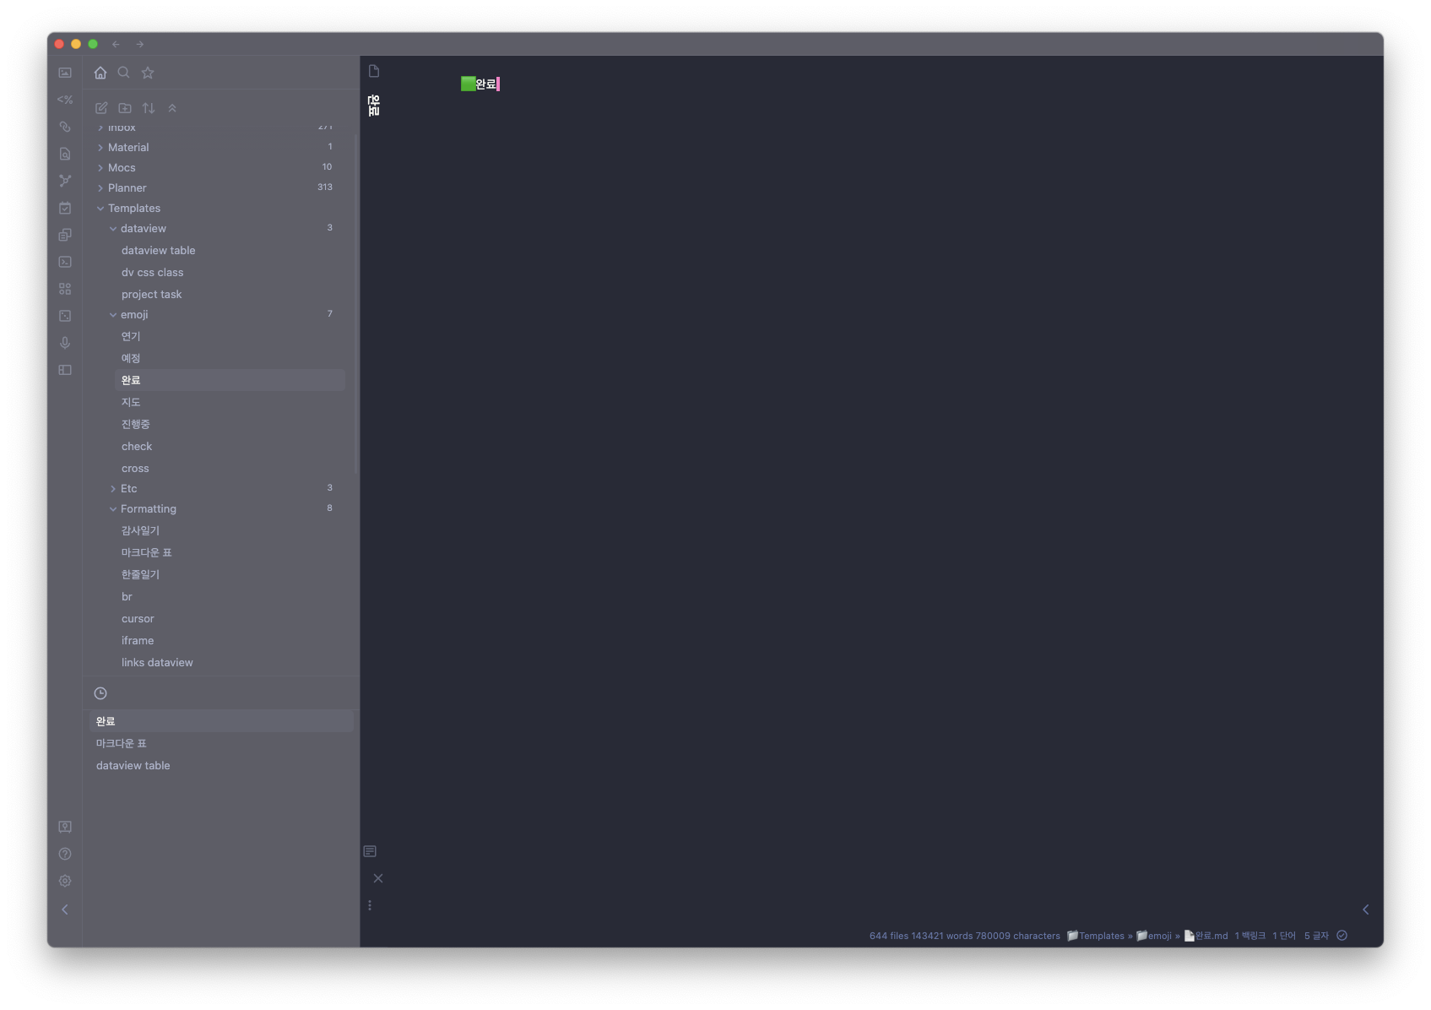Screen dimensions: 1431x1010
Task: Change file sort order icon
Action: click(x=149, y=108)
